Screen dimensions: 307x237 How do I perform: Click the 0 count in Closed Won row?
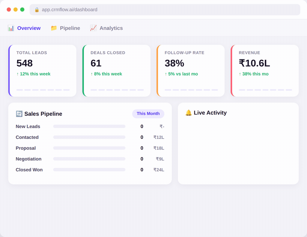point(142,170)
